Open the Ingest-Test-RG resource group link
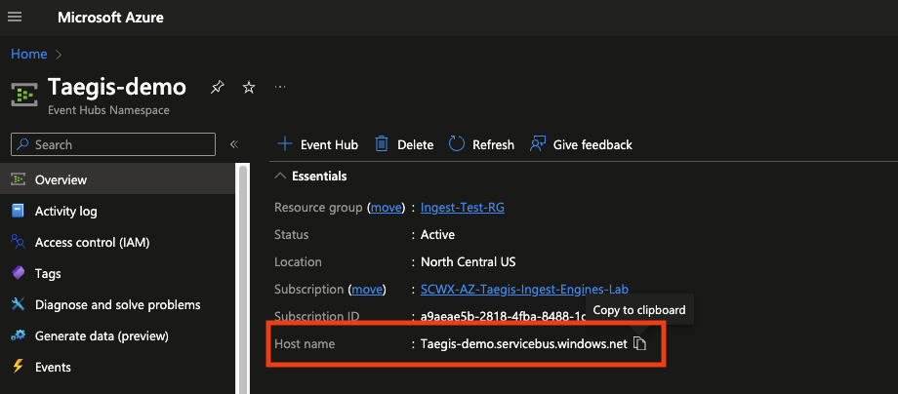This screenshot has width=898, height=394. click(462, 208)
